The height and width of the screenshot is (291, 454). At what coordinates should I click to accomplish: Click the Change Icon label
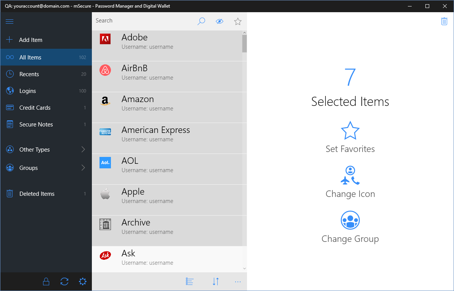click(x=350, y=194)
